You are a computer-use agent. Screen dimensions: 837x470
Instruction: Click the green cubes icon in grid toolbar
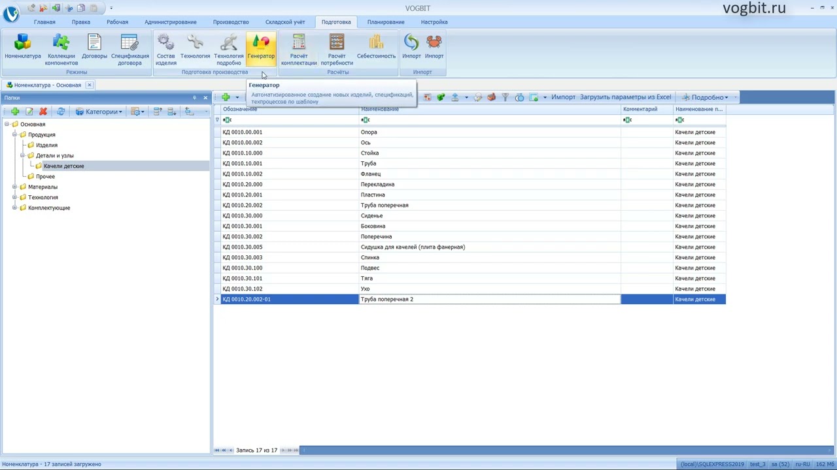[x=441, y=97]
